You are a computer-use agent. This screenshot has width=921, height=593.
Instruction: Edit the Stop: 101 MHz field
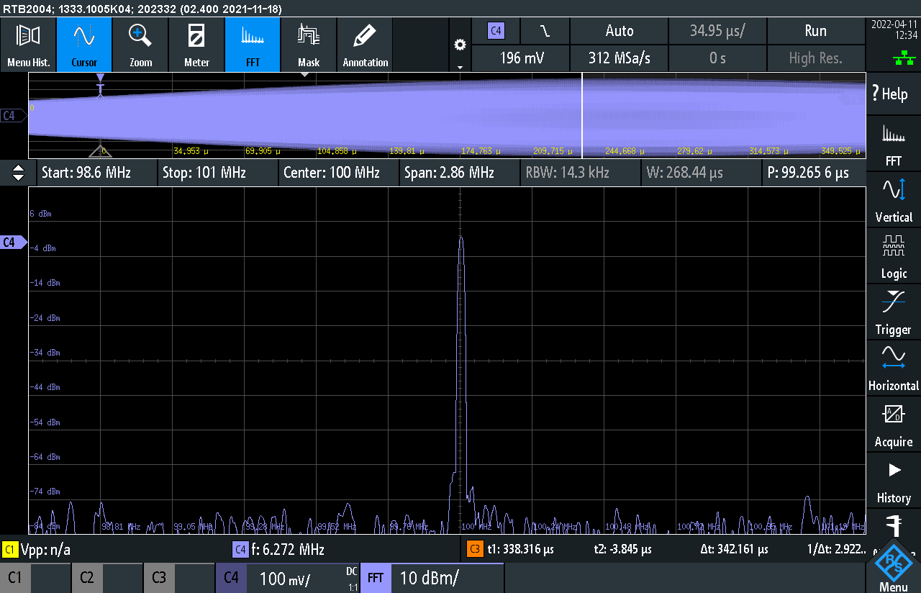pos(217,173)
